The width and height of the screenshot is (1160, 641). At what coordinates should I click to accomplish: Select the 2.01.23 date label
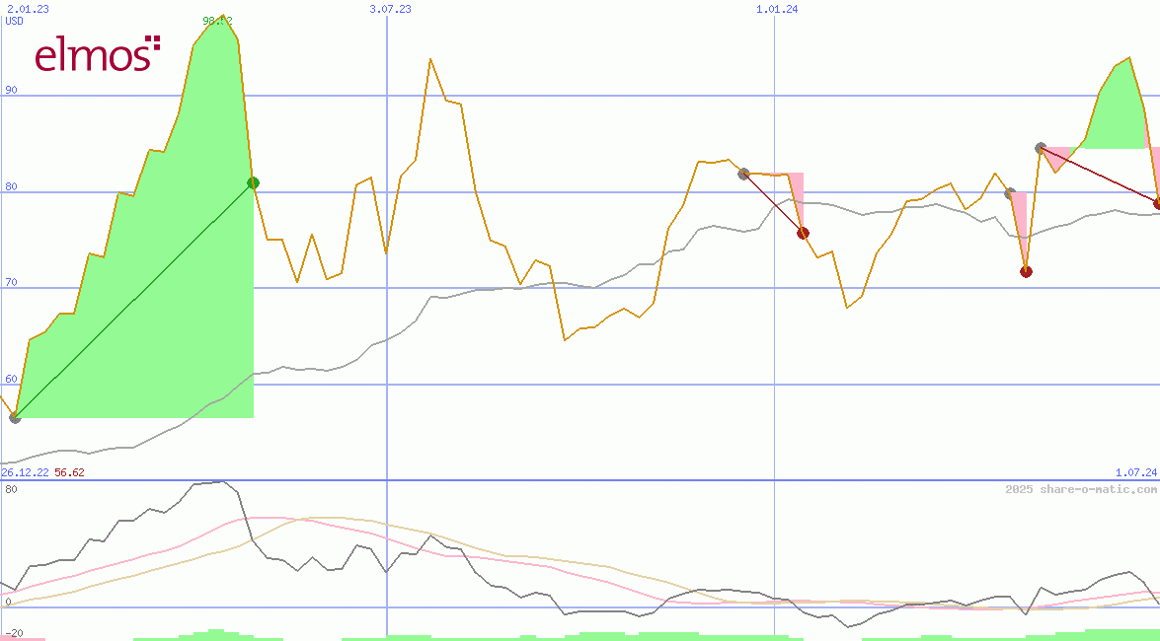[x=28, y=9]
